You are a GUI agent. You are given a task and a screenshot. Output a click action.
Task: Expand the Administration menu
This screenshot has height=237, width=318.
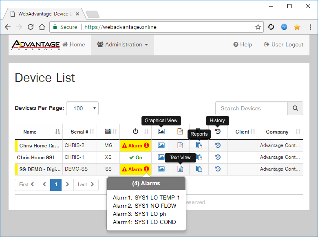(122, 44)
